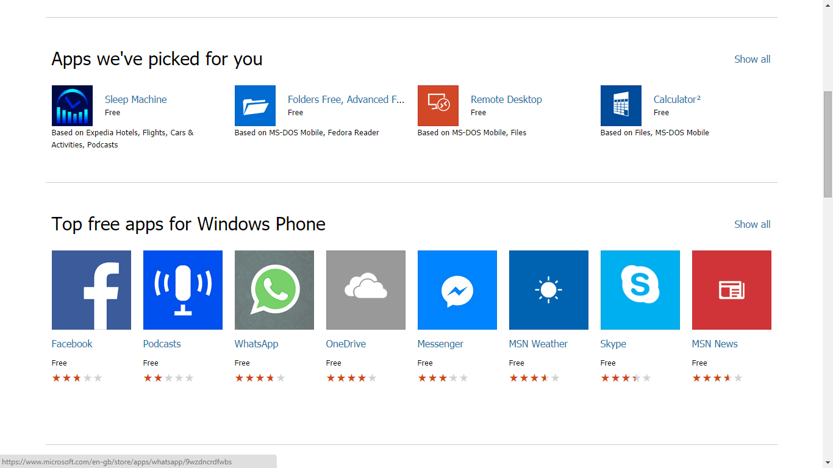Click the Free label under WhatsApp
This screenshot has height=468, width=833.
pos(242,363)
